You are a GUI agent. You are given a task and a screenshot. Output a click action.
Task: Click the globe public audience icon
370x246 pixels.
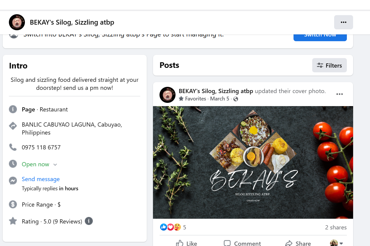236,99
